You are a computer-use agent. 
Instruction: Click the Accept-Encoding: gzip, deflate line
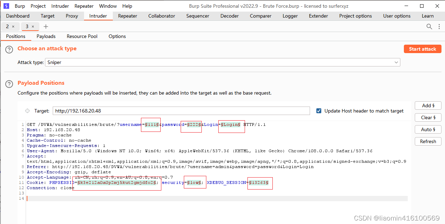click(69, 172)
